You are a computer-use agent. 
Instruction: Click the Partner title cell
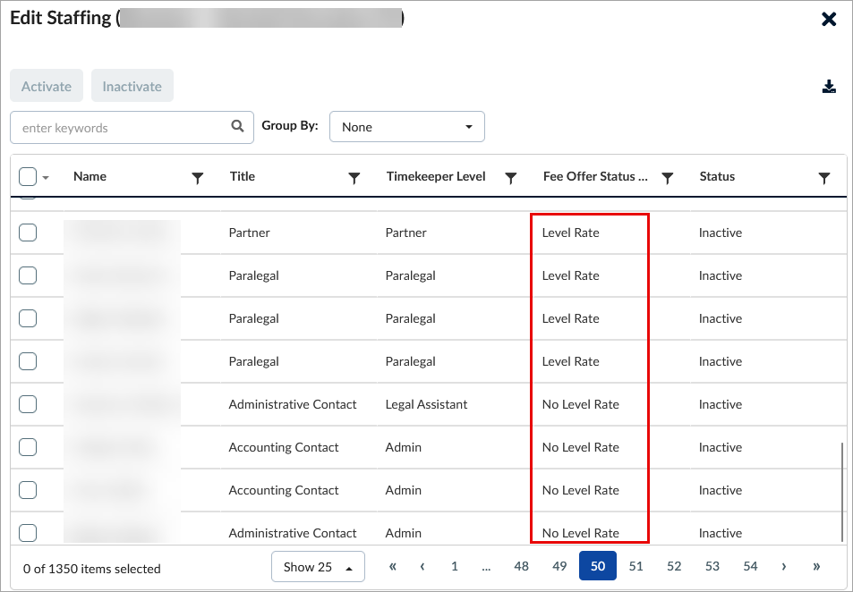coord(249,233)
